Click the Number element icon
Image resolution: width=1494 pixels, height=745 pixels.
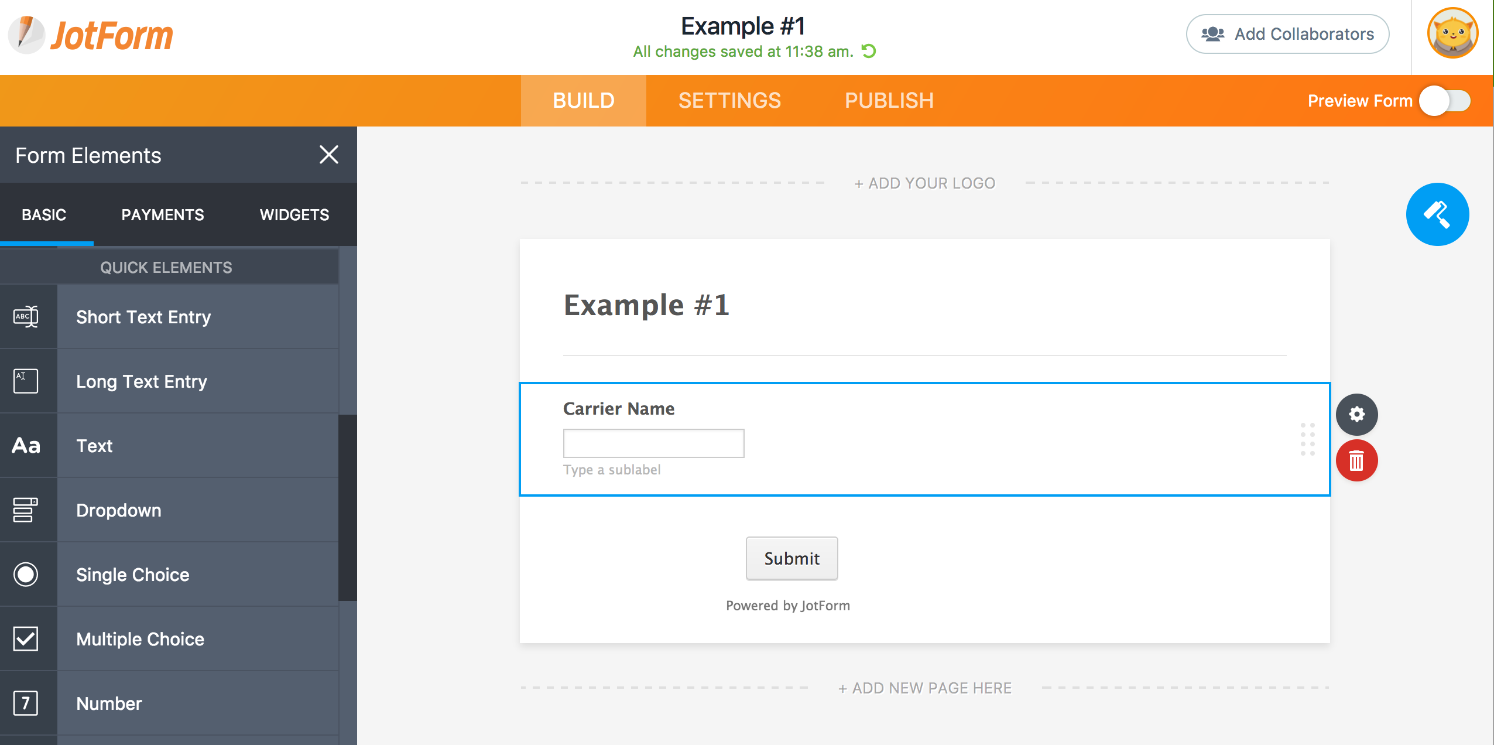[25, 703]
